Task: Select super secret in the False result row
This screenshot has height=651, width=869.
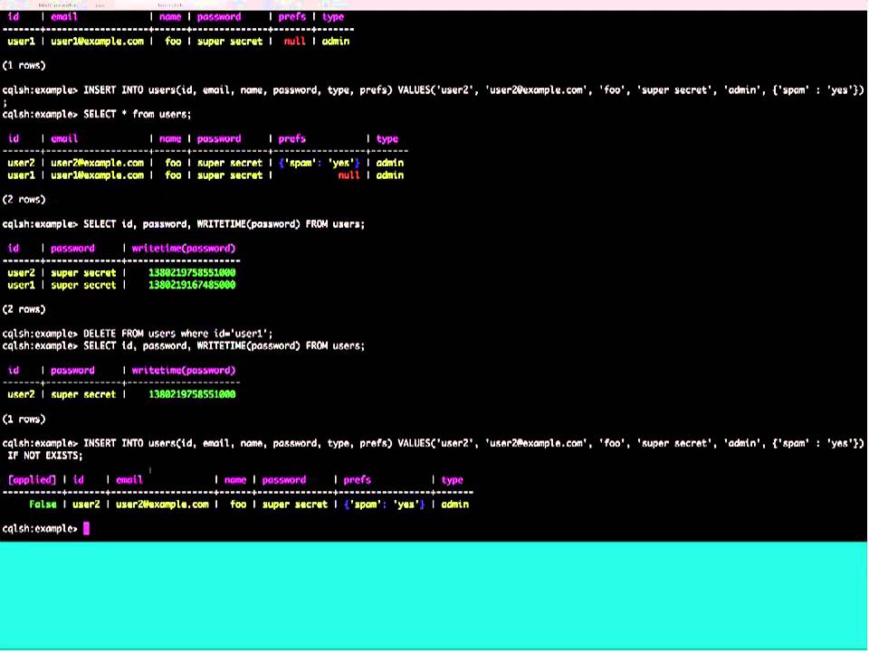Action: click(295, 505)
